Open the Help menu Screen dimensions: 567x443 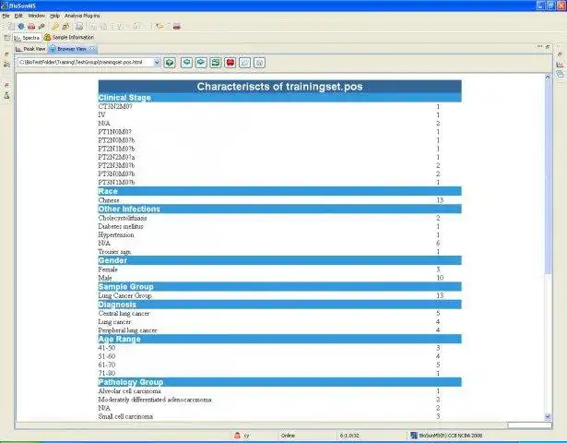coord(54,16)
